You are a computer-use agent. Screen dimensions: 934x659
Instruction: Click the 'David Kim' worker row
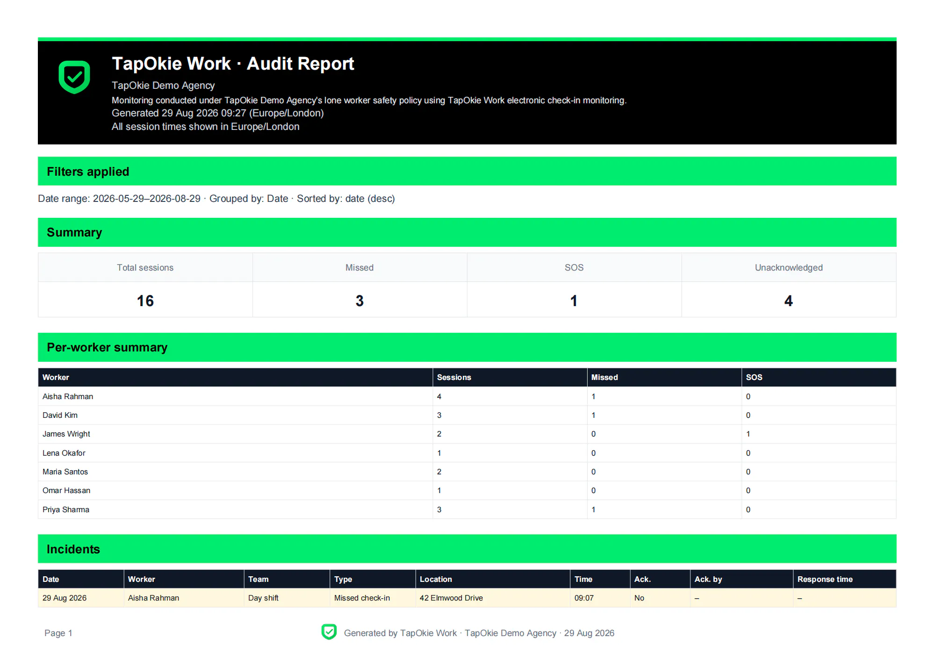click(467, 415)
